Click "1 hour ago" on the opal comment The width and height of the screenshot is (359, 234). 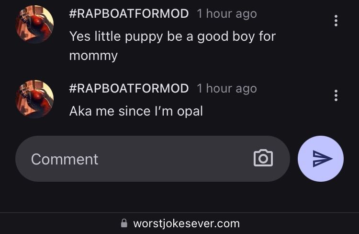(x=226, y=88)
